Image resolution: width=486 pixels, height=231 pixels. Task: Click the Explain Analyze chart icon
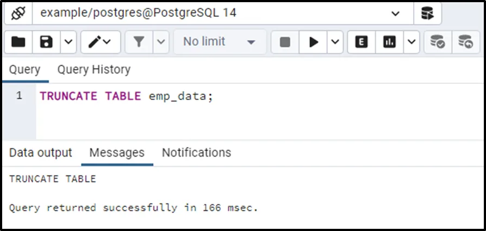click(390, 42)
